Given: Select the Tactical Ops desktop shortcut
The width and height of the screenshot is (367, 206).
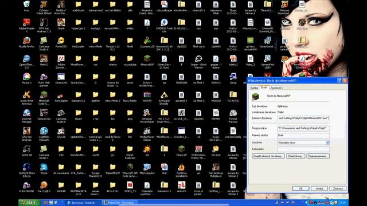Looking at the screenshot, I should [44, 114].
